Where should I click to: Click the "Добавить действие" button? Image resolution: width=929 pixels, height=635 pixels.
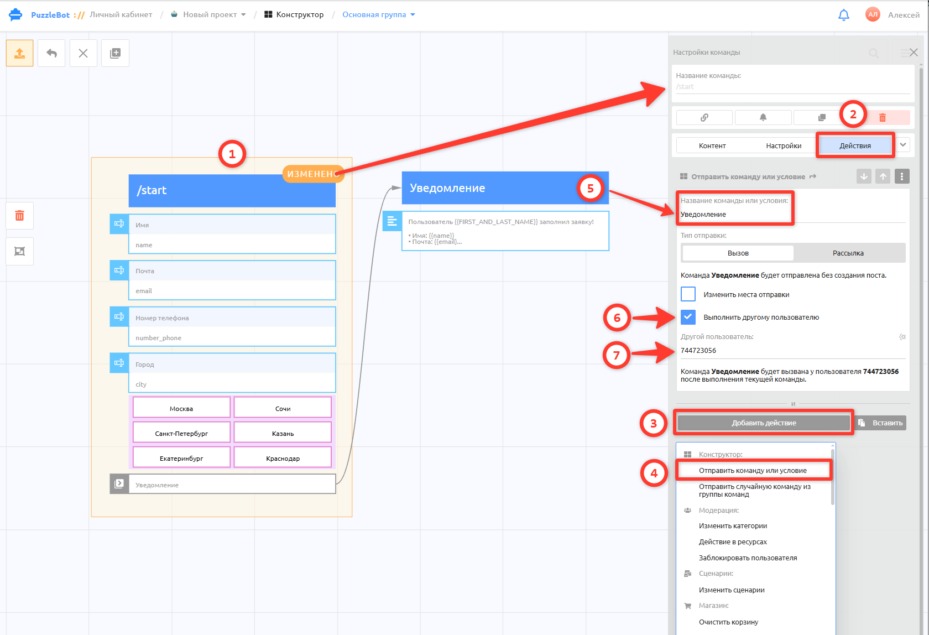764,423
